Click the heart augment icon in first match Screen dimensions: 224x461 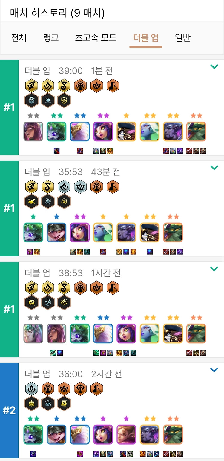48,100
